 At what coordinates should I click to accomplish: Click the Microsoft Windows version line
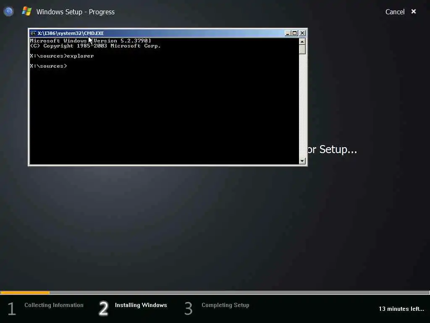click(91, 41)
